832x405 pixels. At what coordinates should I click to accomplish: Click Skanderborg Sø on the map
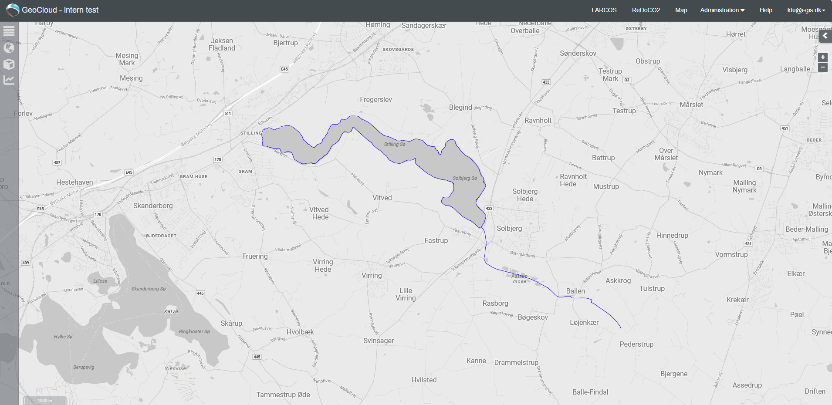pos(149,289)
